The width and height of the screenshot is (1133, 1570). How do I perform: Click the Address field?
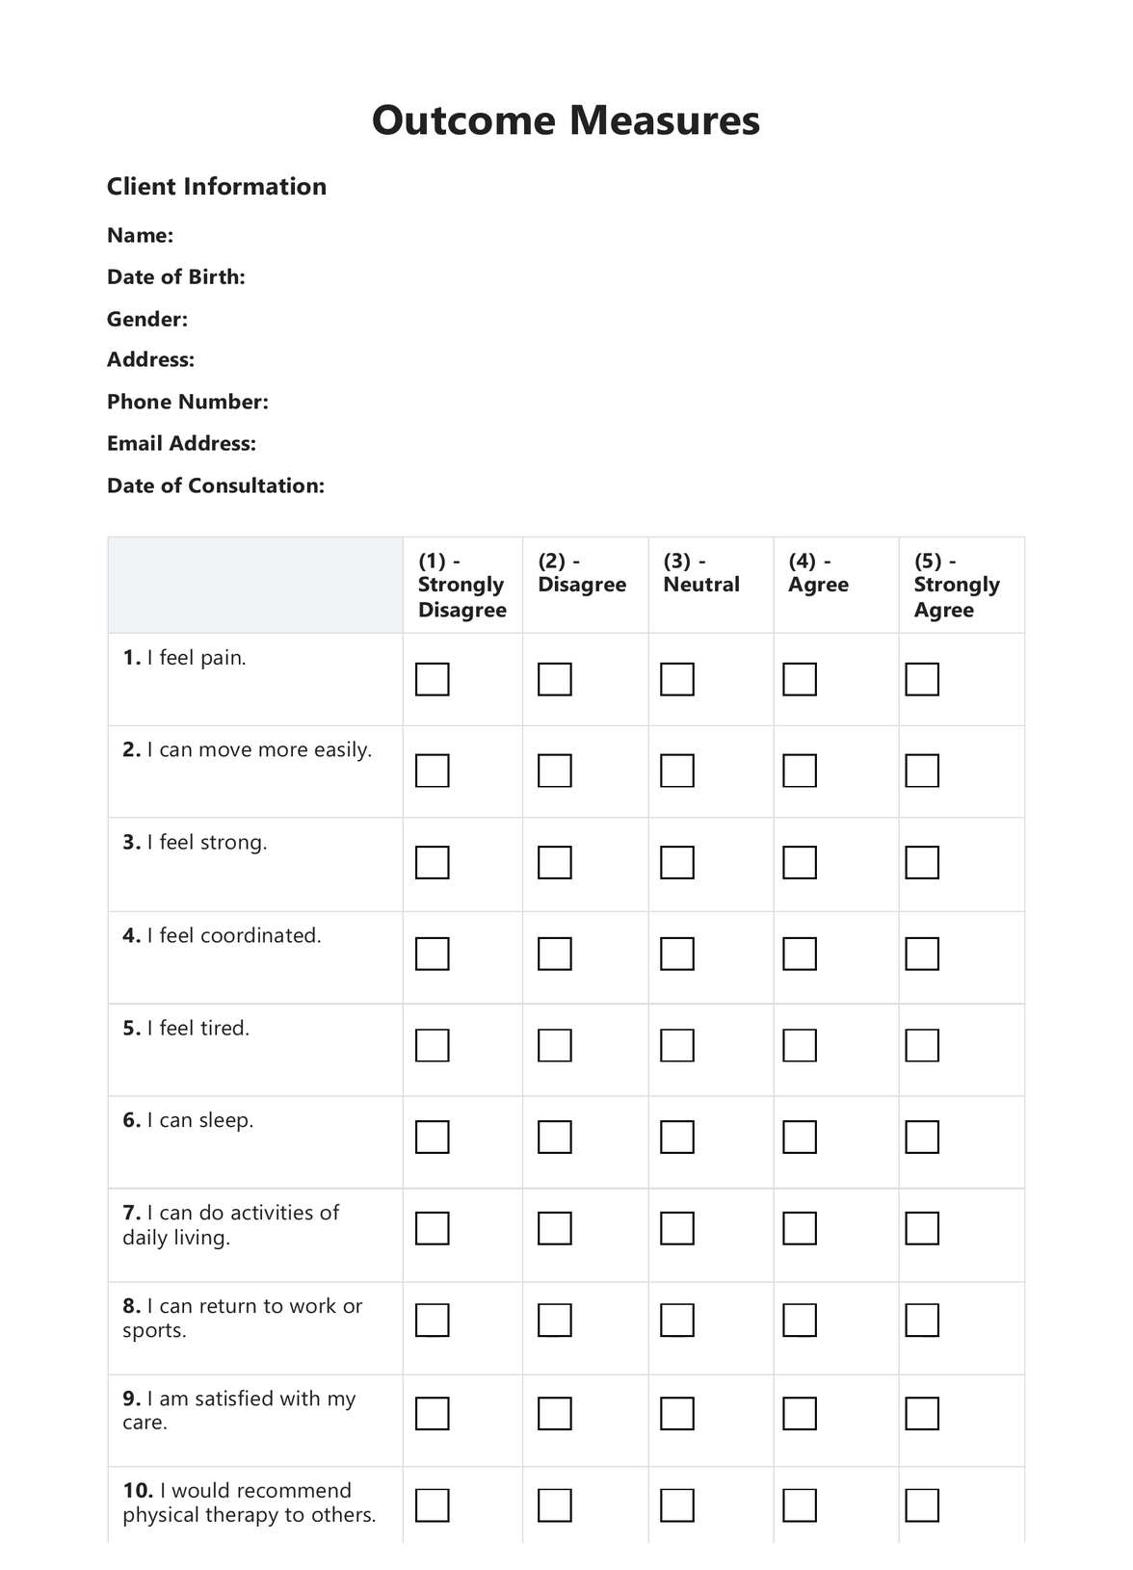click(x=385, y=360)
